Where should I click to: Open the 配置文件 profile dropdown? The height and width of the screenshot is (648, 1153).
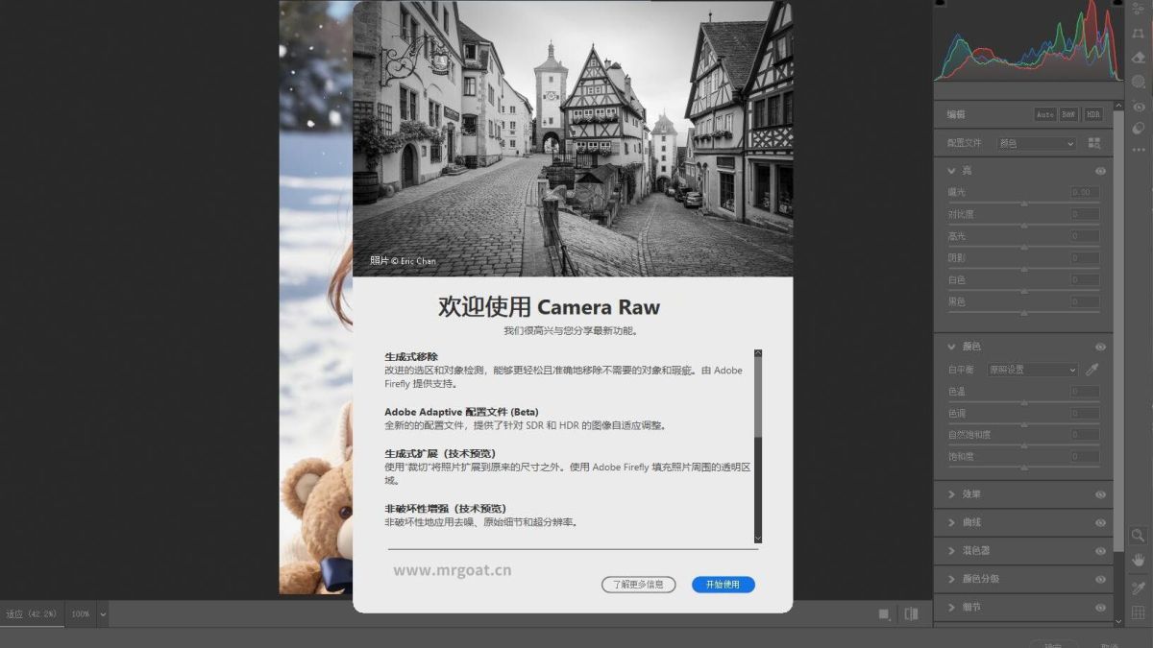coord(1036,143)
